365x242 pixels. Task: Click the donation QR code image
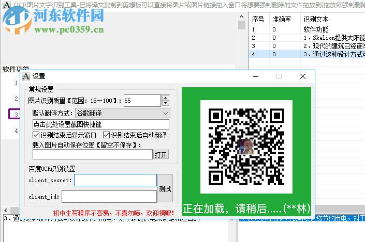tap(246, 147)
